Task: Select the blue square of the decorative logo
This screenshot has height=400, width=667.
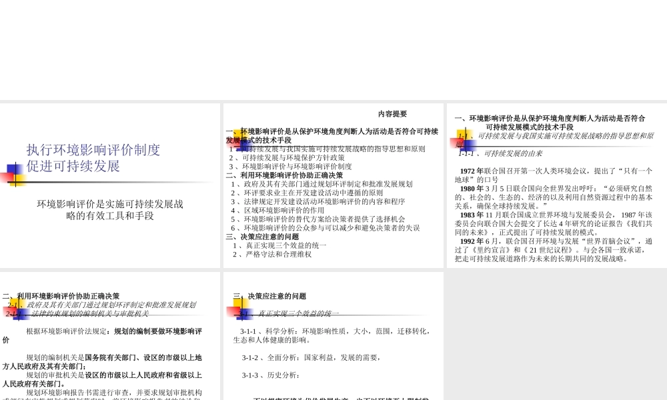Action: (12, 168)
